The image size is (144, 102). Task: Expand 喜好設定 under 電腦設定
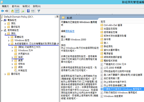pos(5,27)
